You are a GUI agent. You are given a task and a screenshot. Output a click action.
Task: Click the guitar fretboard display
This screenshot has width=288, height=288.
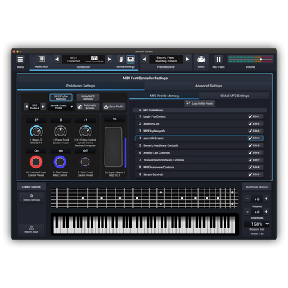(x=144, y=198)
